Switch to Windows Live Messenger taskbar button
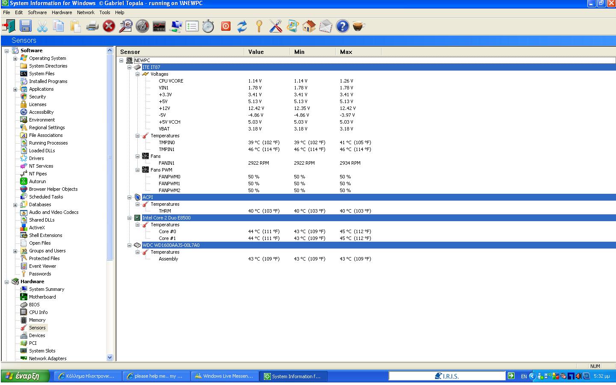616x385 pixels. click(x=224, y=376)
